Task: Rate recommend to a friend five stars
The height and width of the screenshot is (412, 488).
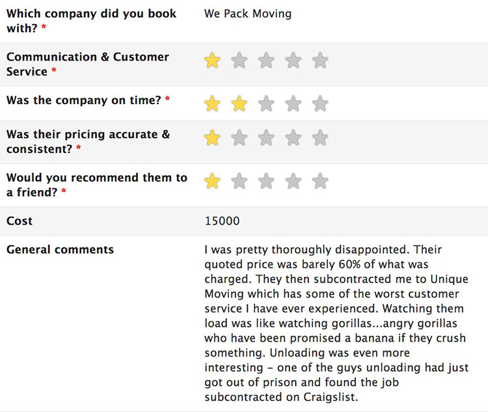Action: point(320,181)
